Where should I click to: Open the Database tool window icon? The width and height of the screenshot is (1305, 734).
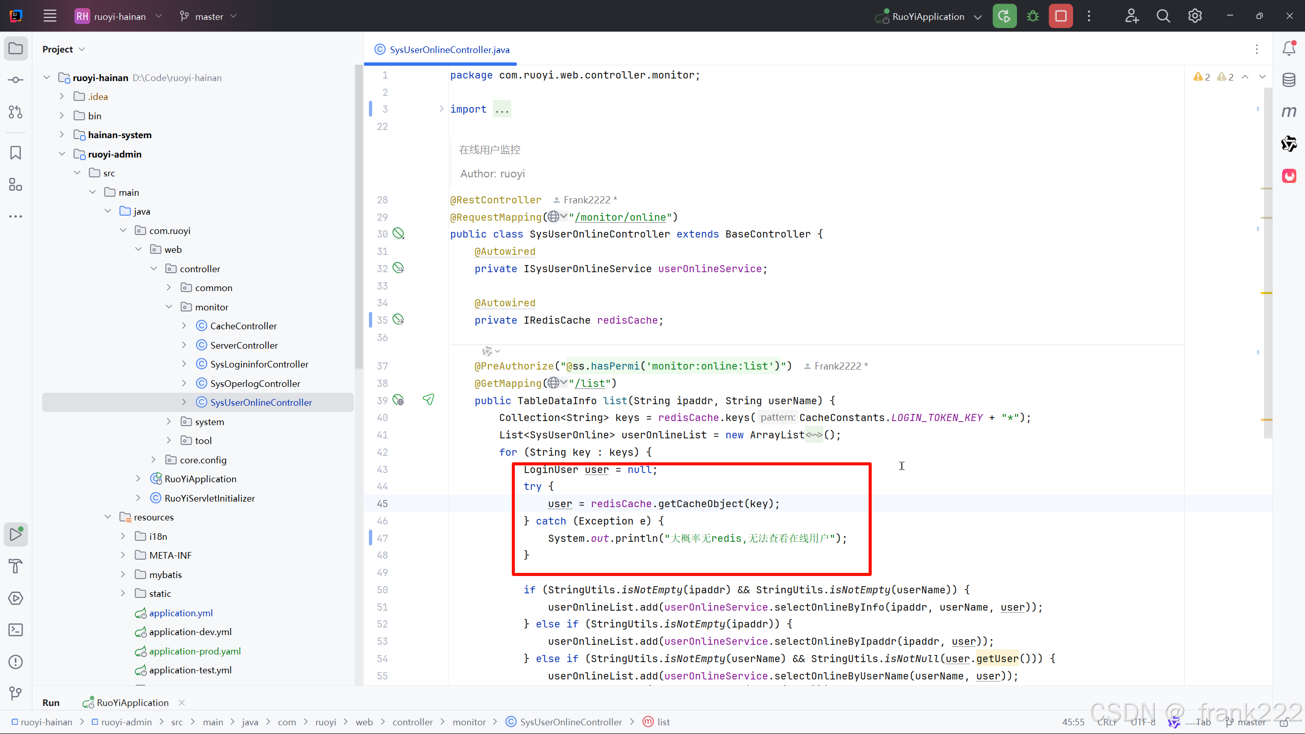[x=1289, y=80]
